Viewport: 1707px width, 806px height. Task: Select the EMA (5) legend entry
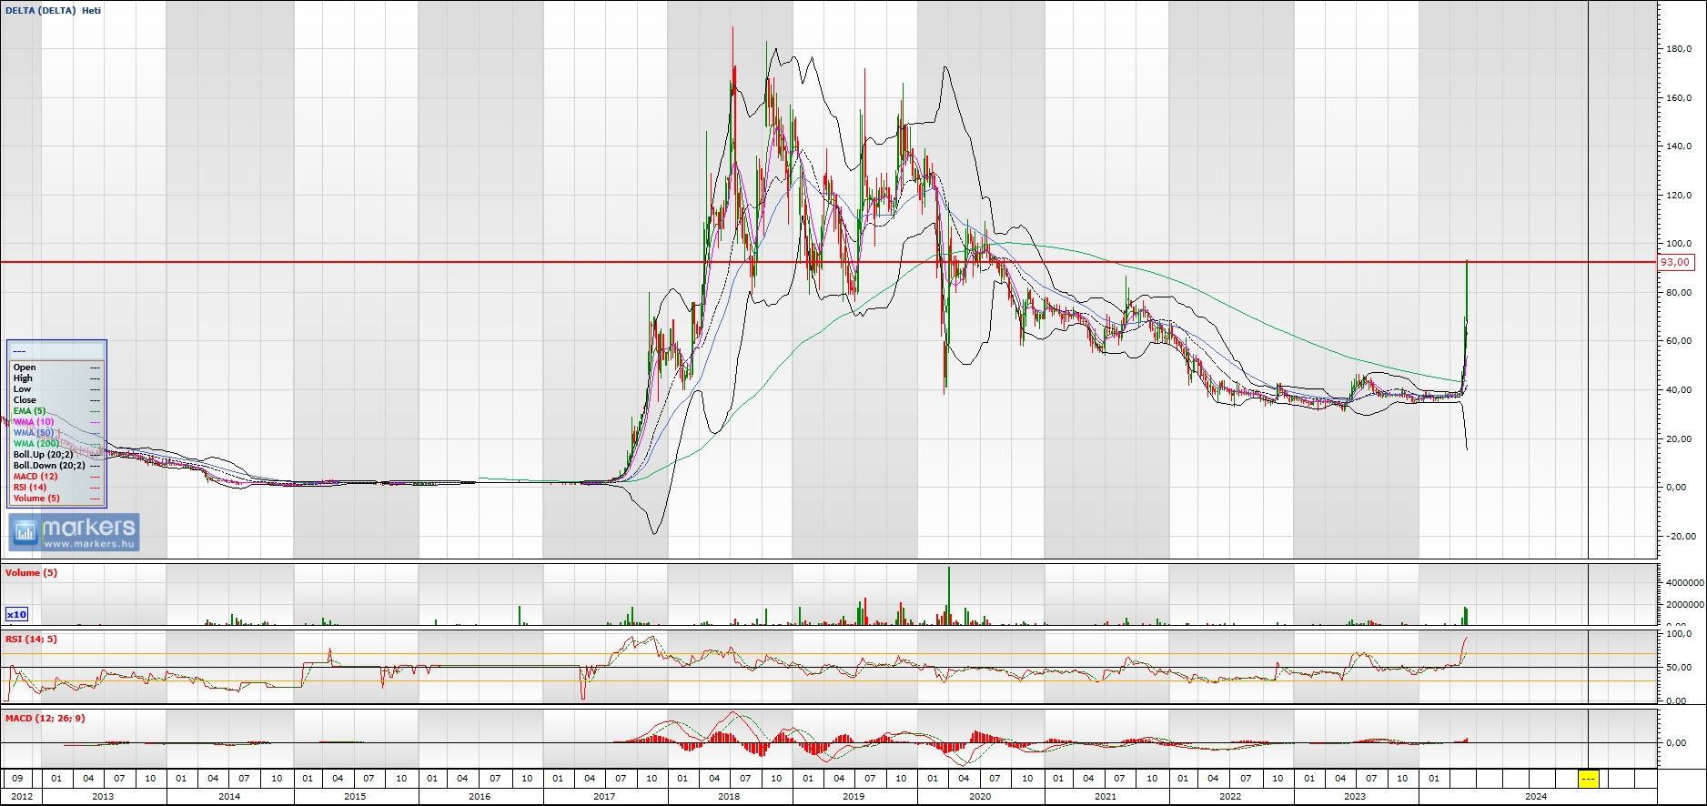point(29,411)
